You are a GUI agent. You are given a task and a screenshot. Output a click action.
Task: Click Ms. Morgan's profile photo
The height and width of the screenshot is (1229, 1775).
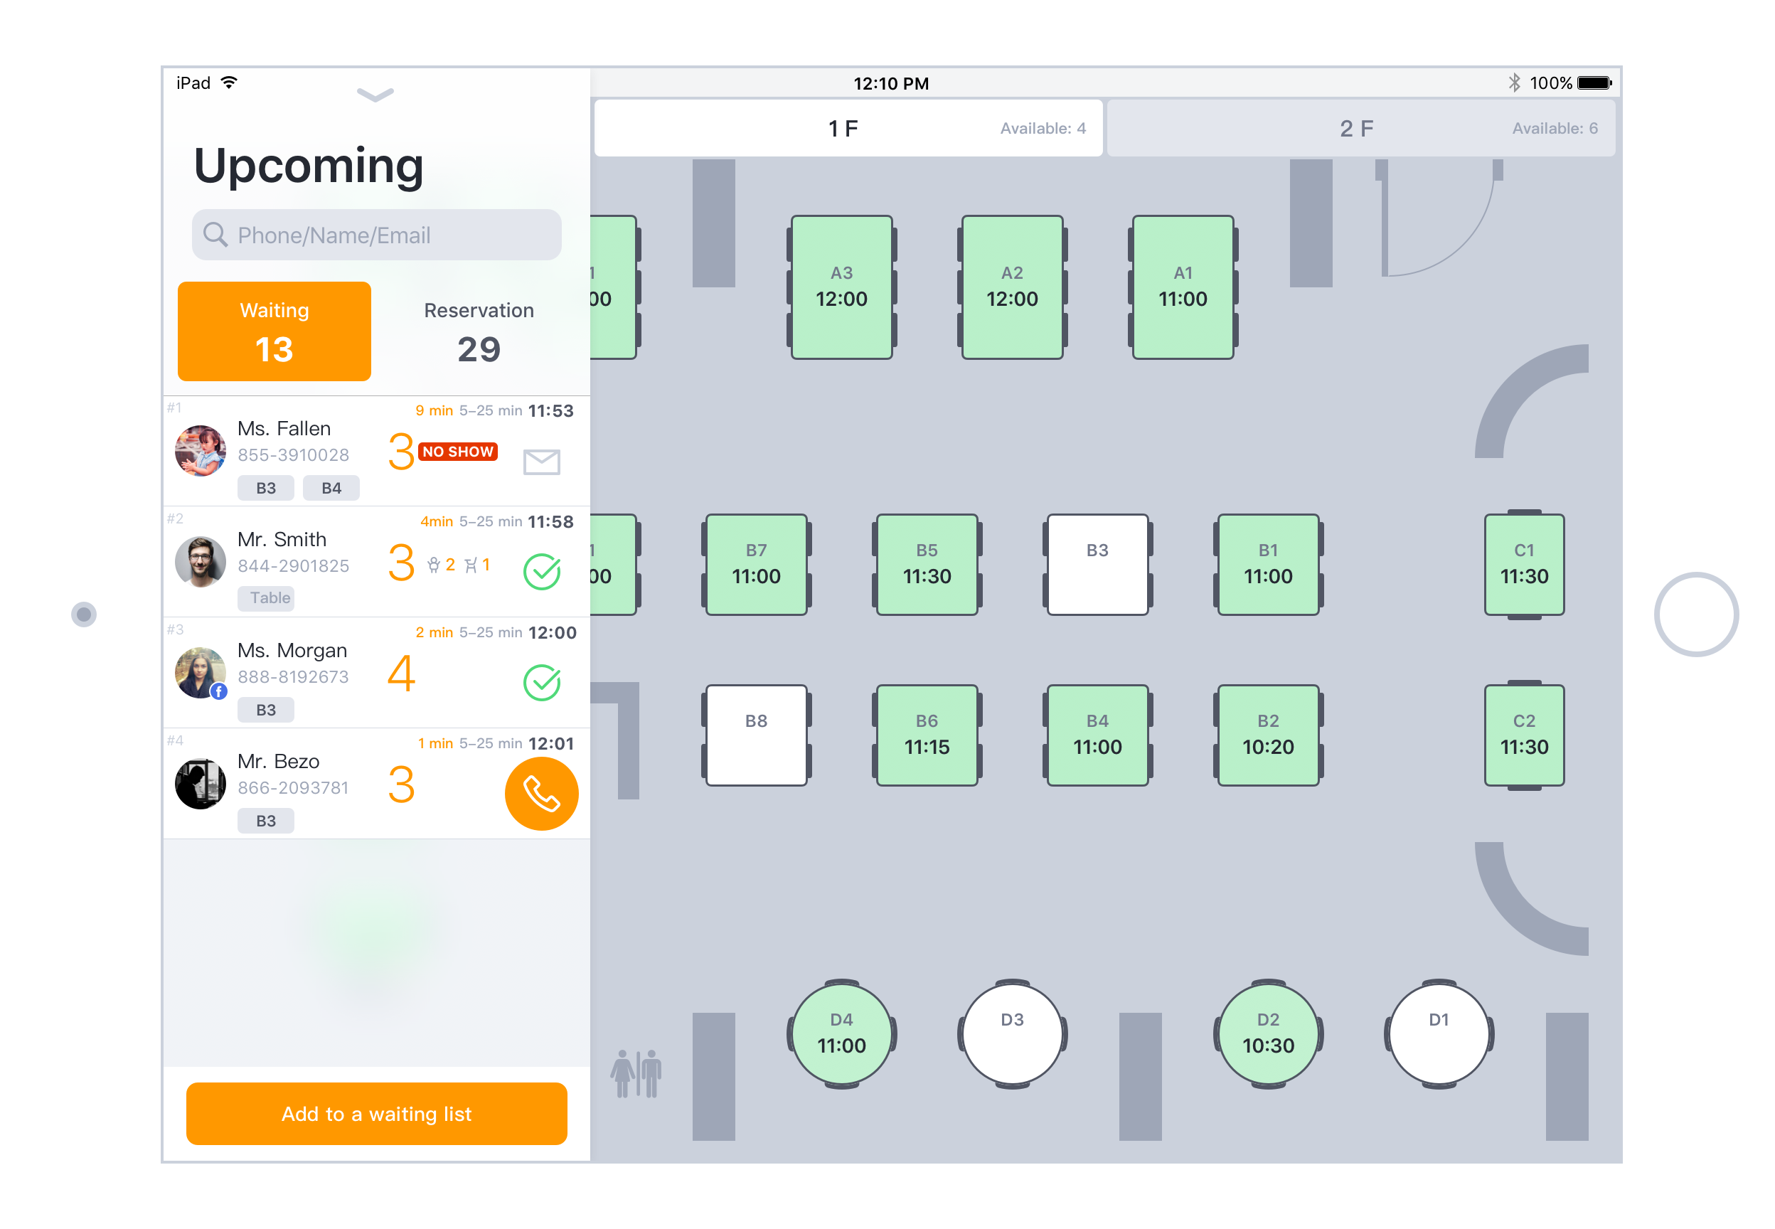tap(200, 673)
